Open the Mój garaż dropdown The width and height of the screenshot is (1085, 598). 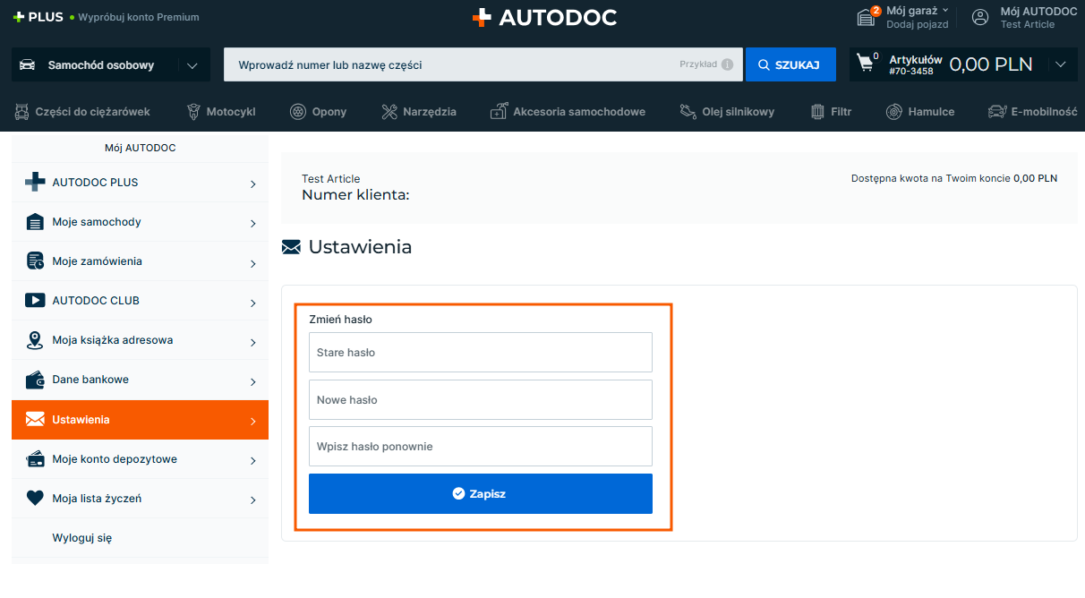917,11
